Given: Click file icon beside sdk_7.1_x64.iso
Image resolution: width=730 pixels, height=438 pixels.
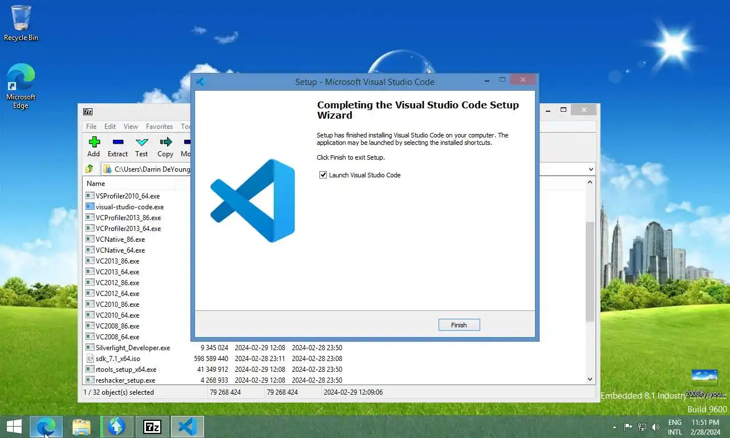Looking at the screenshot, I should click(90, 359).
